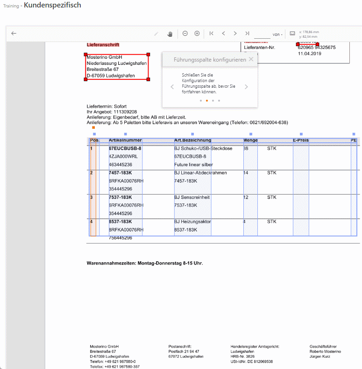Click quantity 12 in Menge column

246,197
